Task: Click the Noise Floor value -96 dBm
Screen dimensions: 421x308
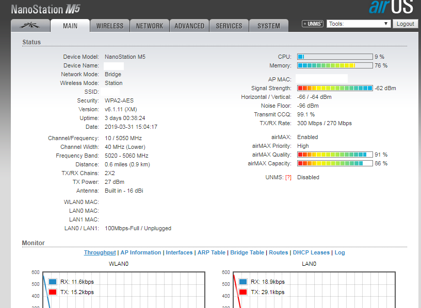Action: 308,106
